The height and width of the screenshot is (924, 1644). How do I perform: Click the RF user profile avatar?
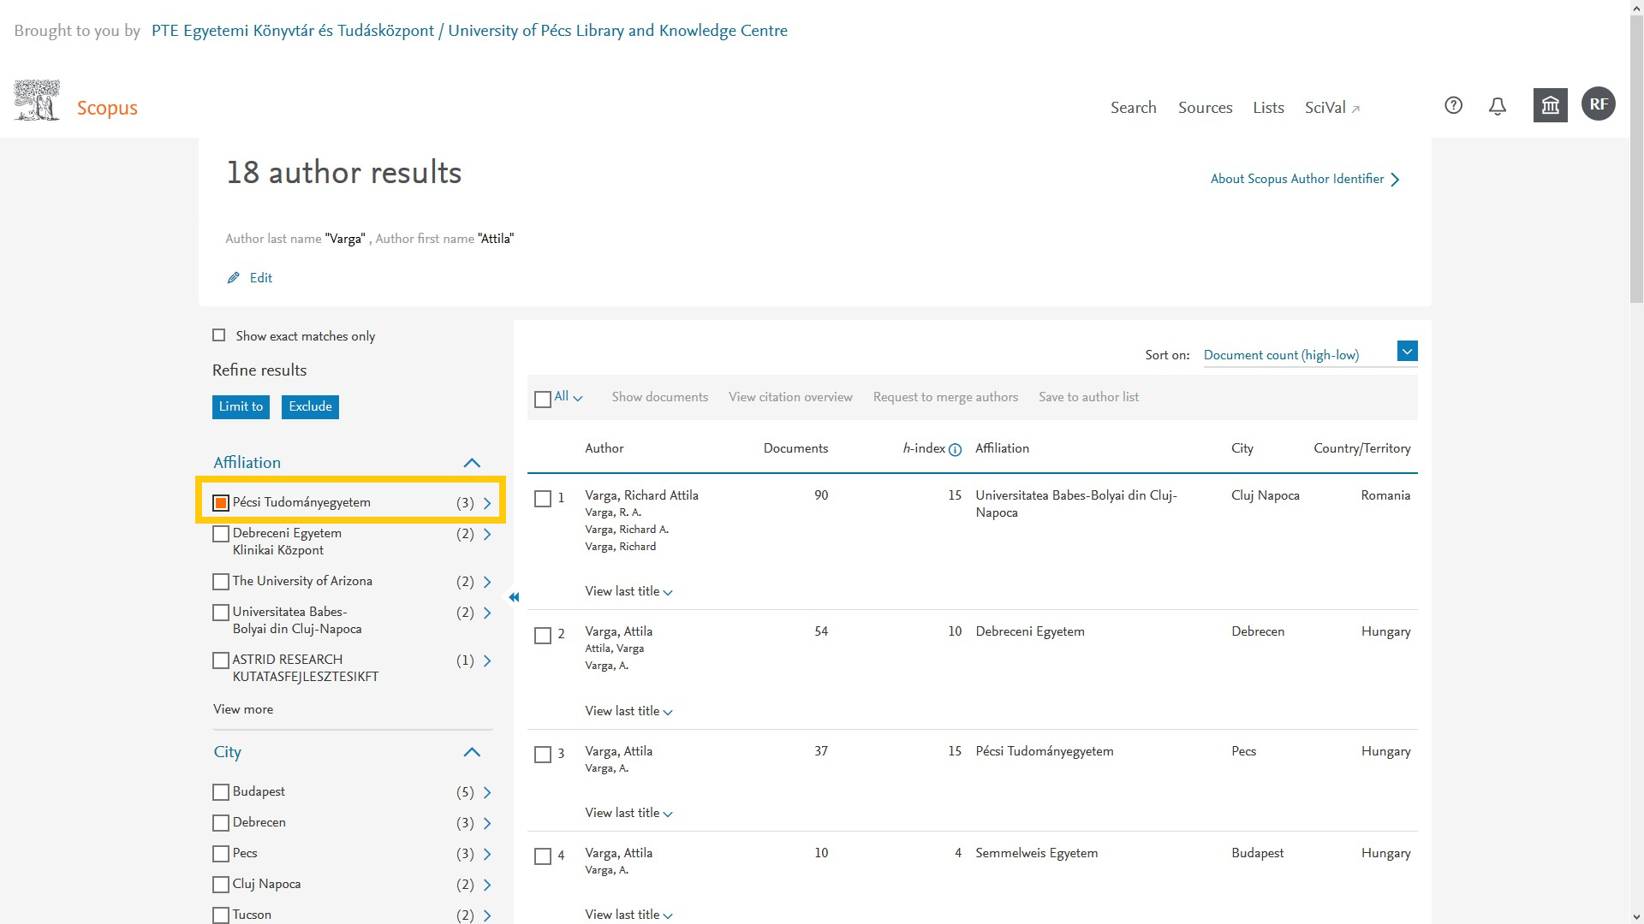click(x=1598, y=104)
